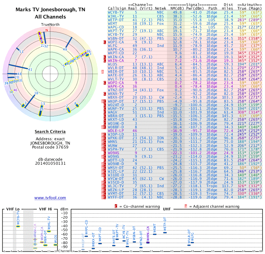
Task: Click the channel 18 marker on the radar
Action: pos(36,93)
